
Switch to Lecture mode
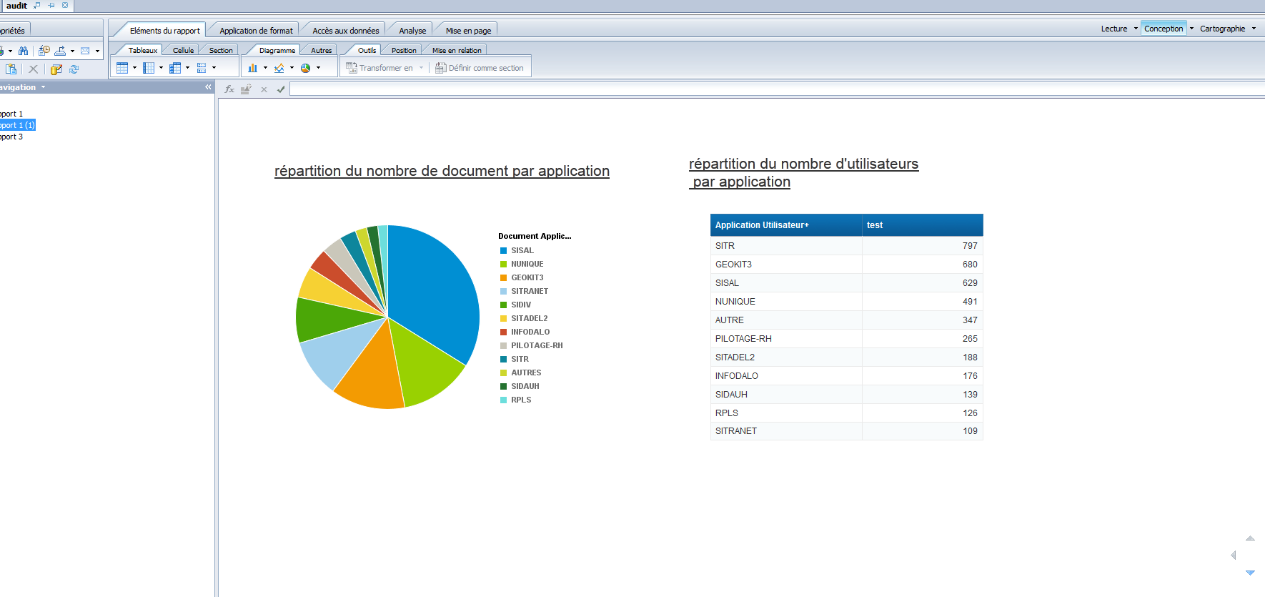1114,29
